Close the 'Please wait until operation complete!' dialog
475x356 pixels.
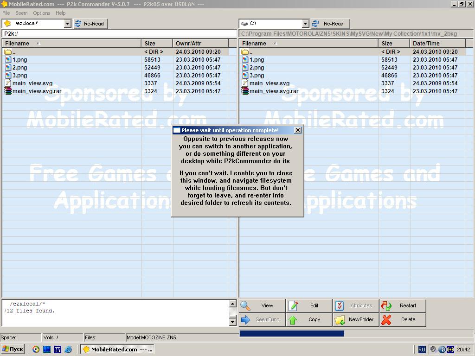pos(298,130)
